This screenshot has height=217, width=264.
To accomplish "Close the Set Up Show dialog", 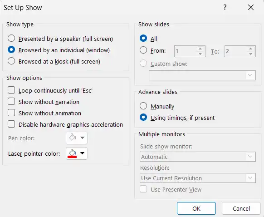I will tap(251, 7).
